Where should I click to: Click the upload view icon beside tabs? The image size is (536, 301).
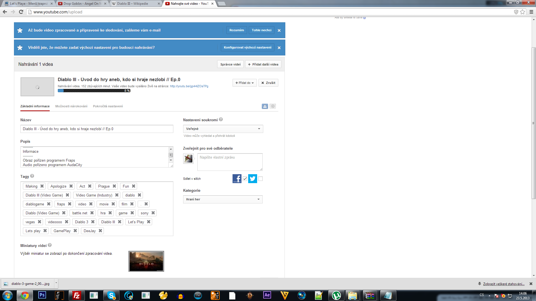point(265,106)
